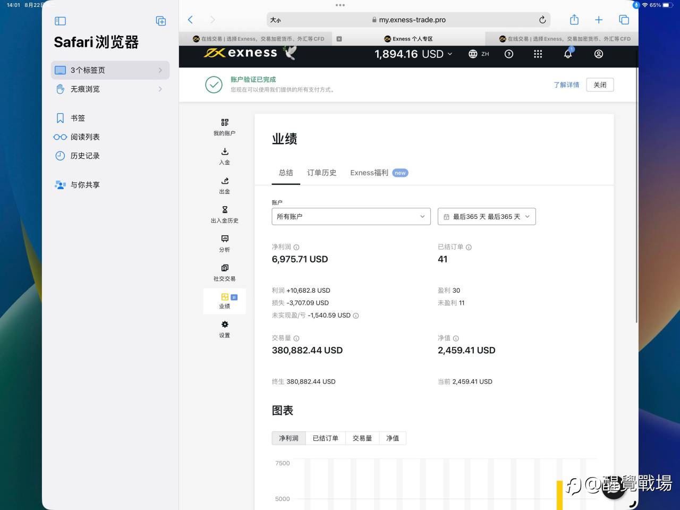Open the user profile icon

coord(599,54)
